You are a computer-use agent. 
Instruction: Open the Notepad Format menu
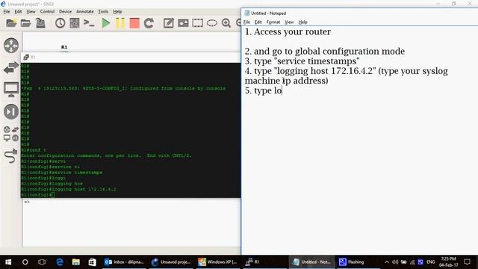[273, 22]
